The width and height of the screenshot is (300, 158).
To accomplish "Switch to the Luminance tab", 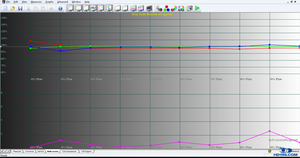I will click(x=29, y=152).
